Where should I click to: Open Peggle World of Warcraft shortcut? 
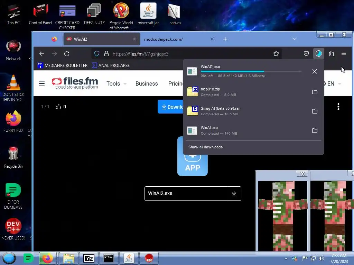(121, 16)
